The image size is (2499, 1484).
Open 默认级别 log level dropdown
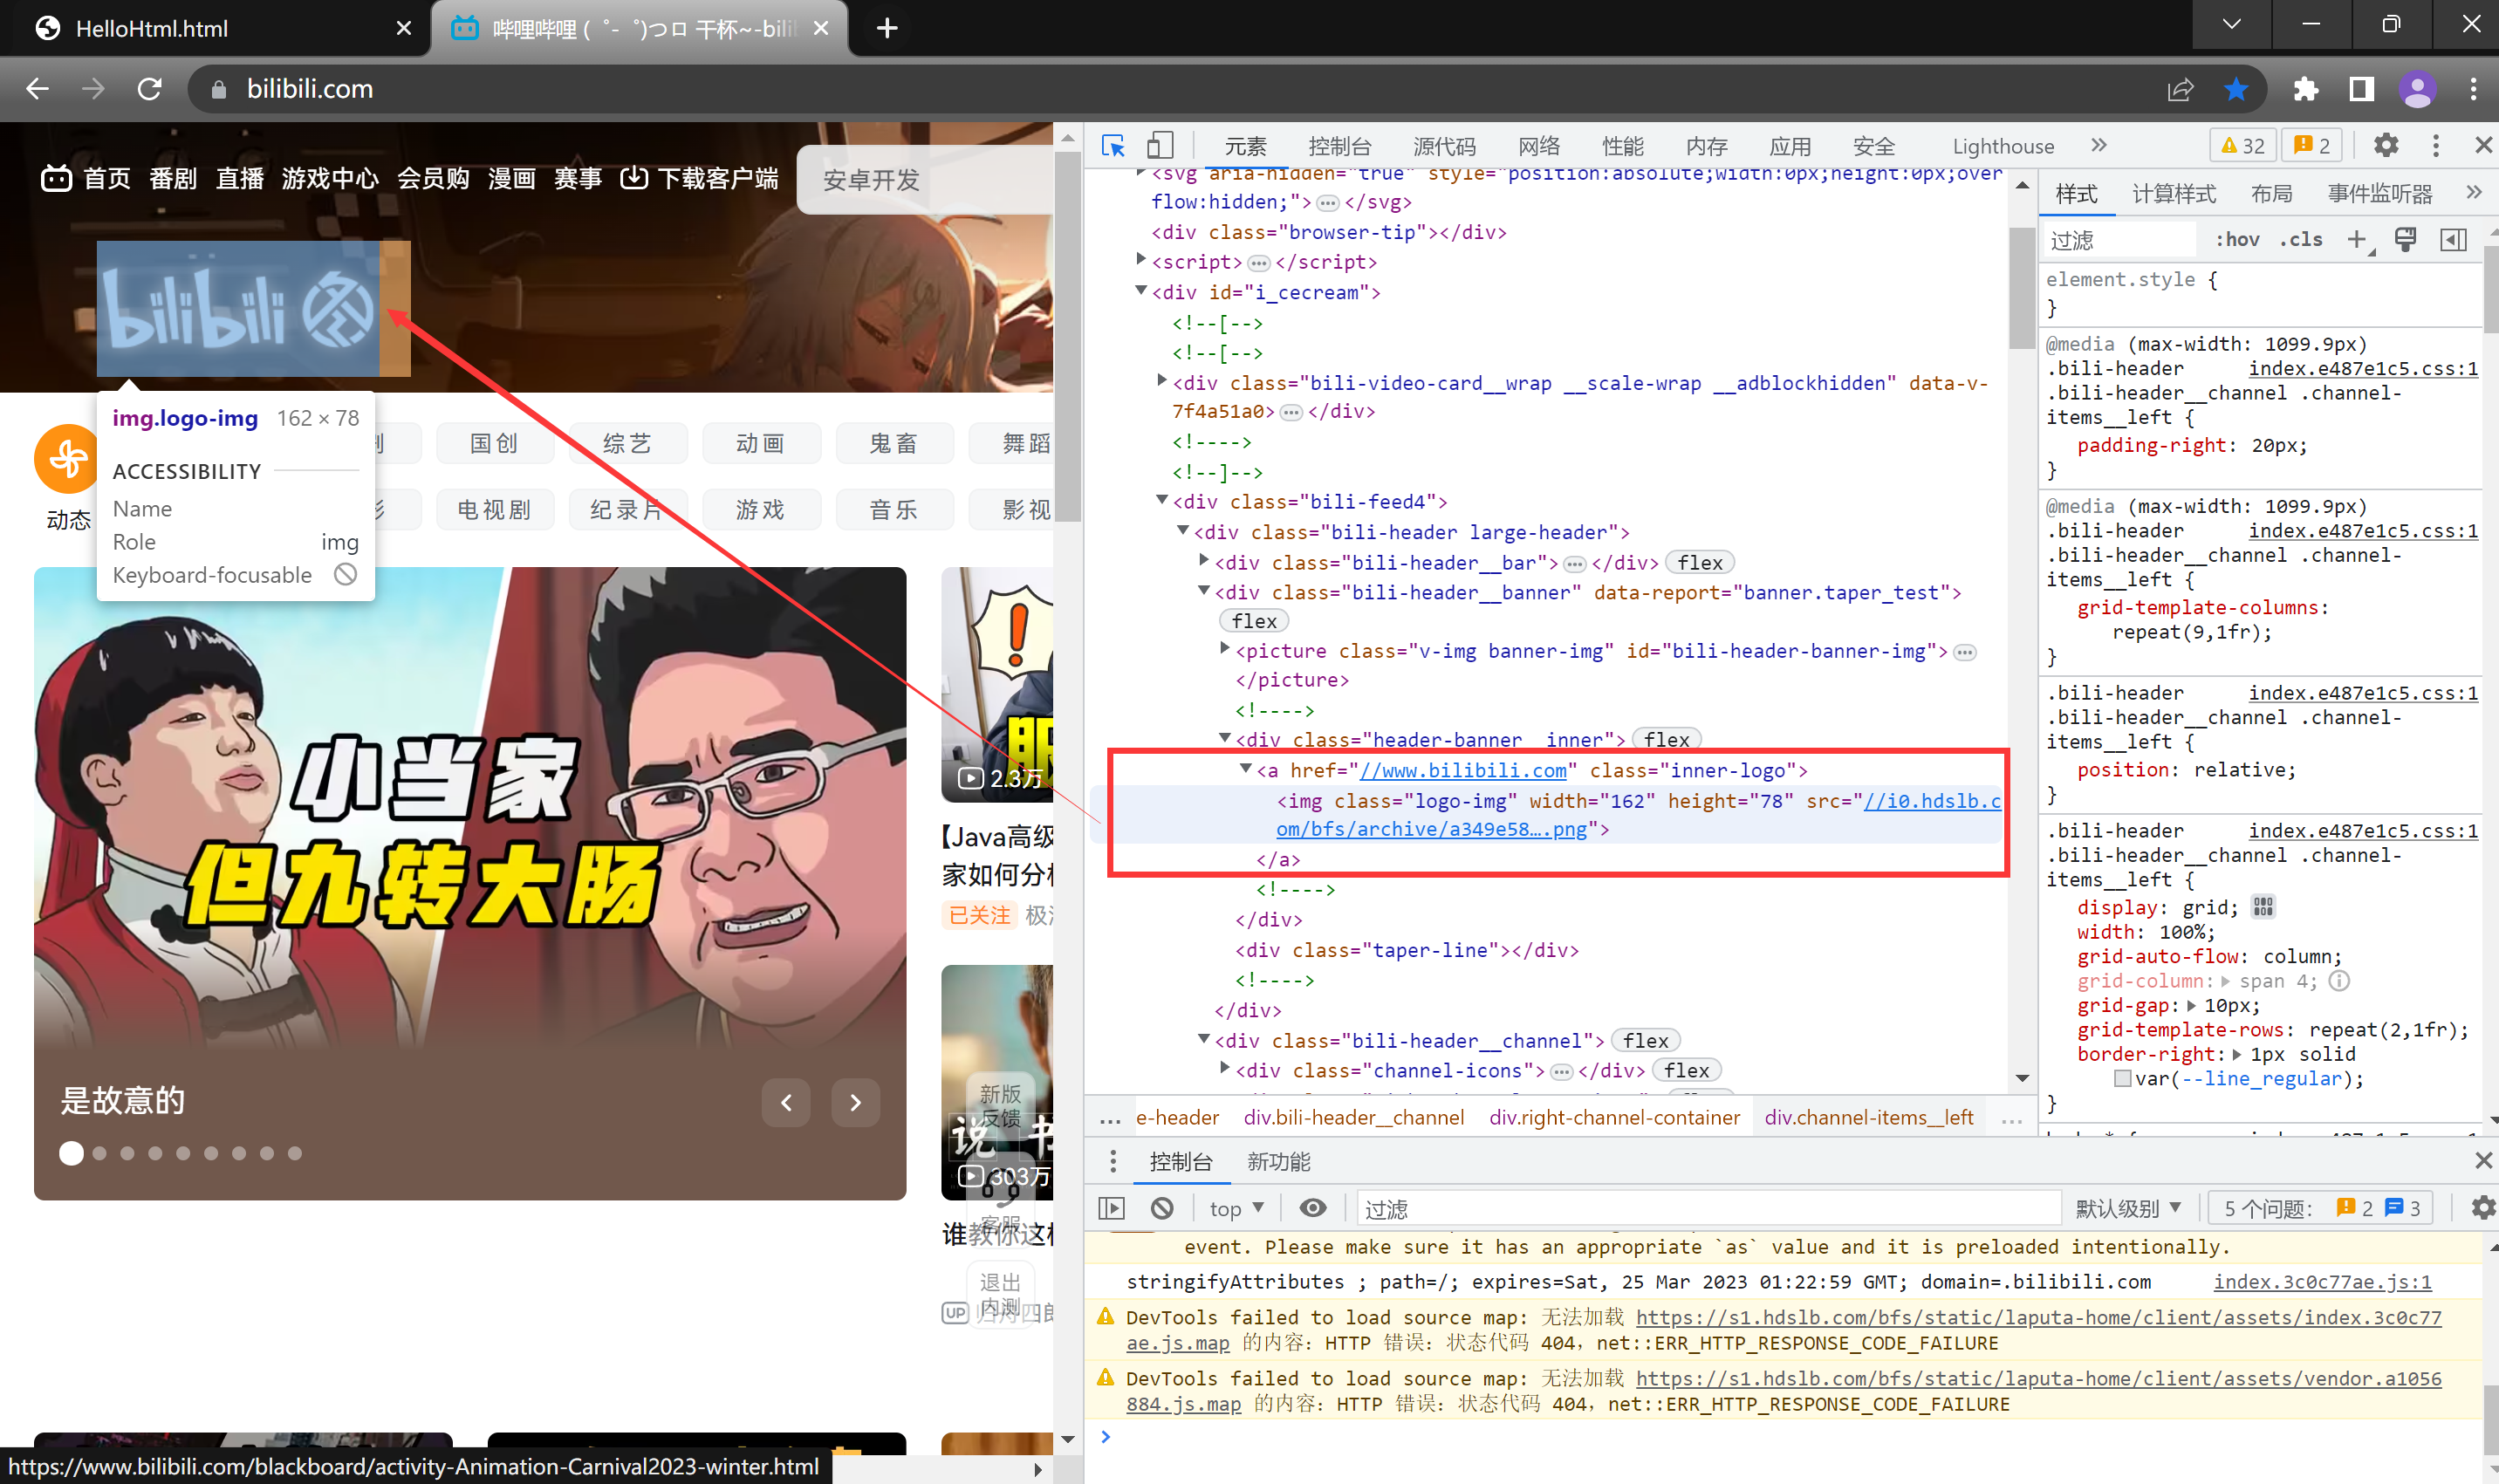pos(2128,1208)
